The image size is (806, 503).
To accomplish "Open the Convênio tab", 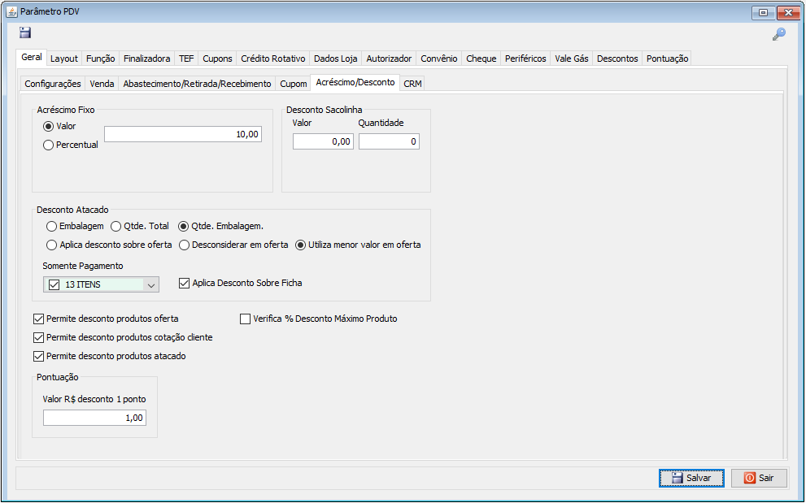I will tap(439, 59).
